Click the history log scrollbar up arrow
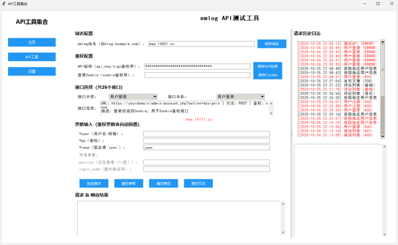Viewport: 398px width, 245px height. pos(383,42)
